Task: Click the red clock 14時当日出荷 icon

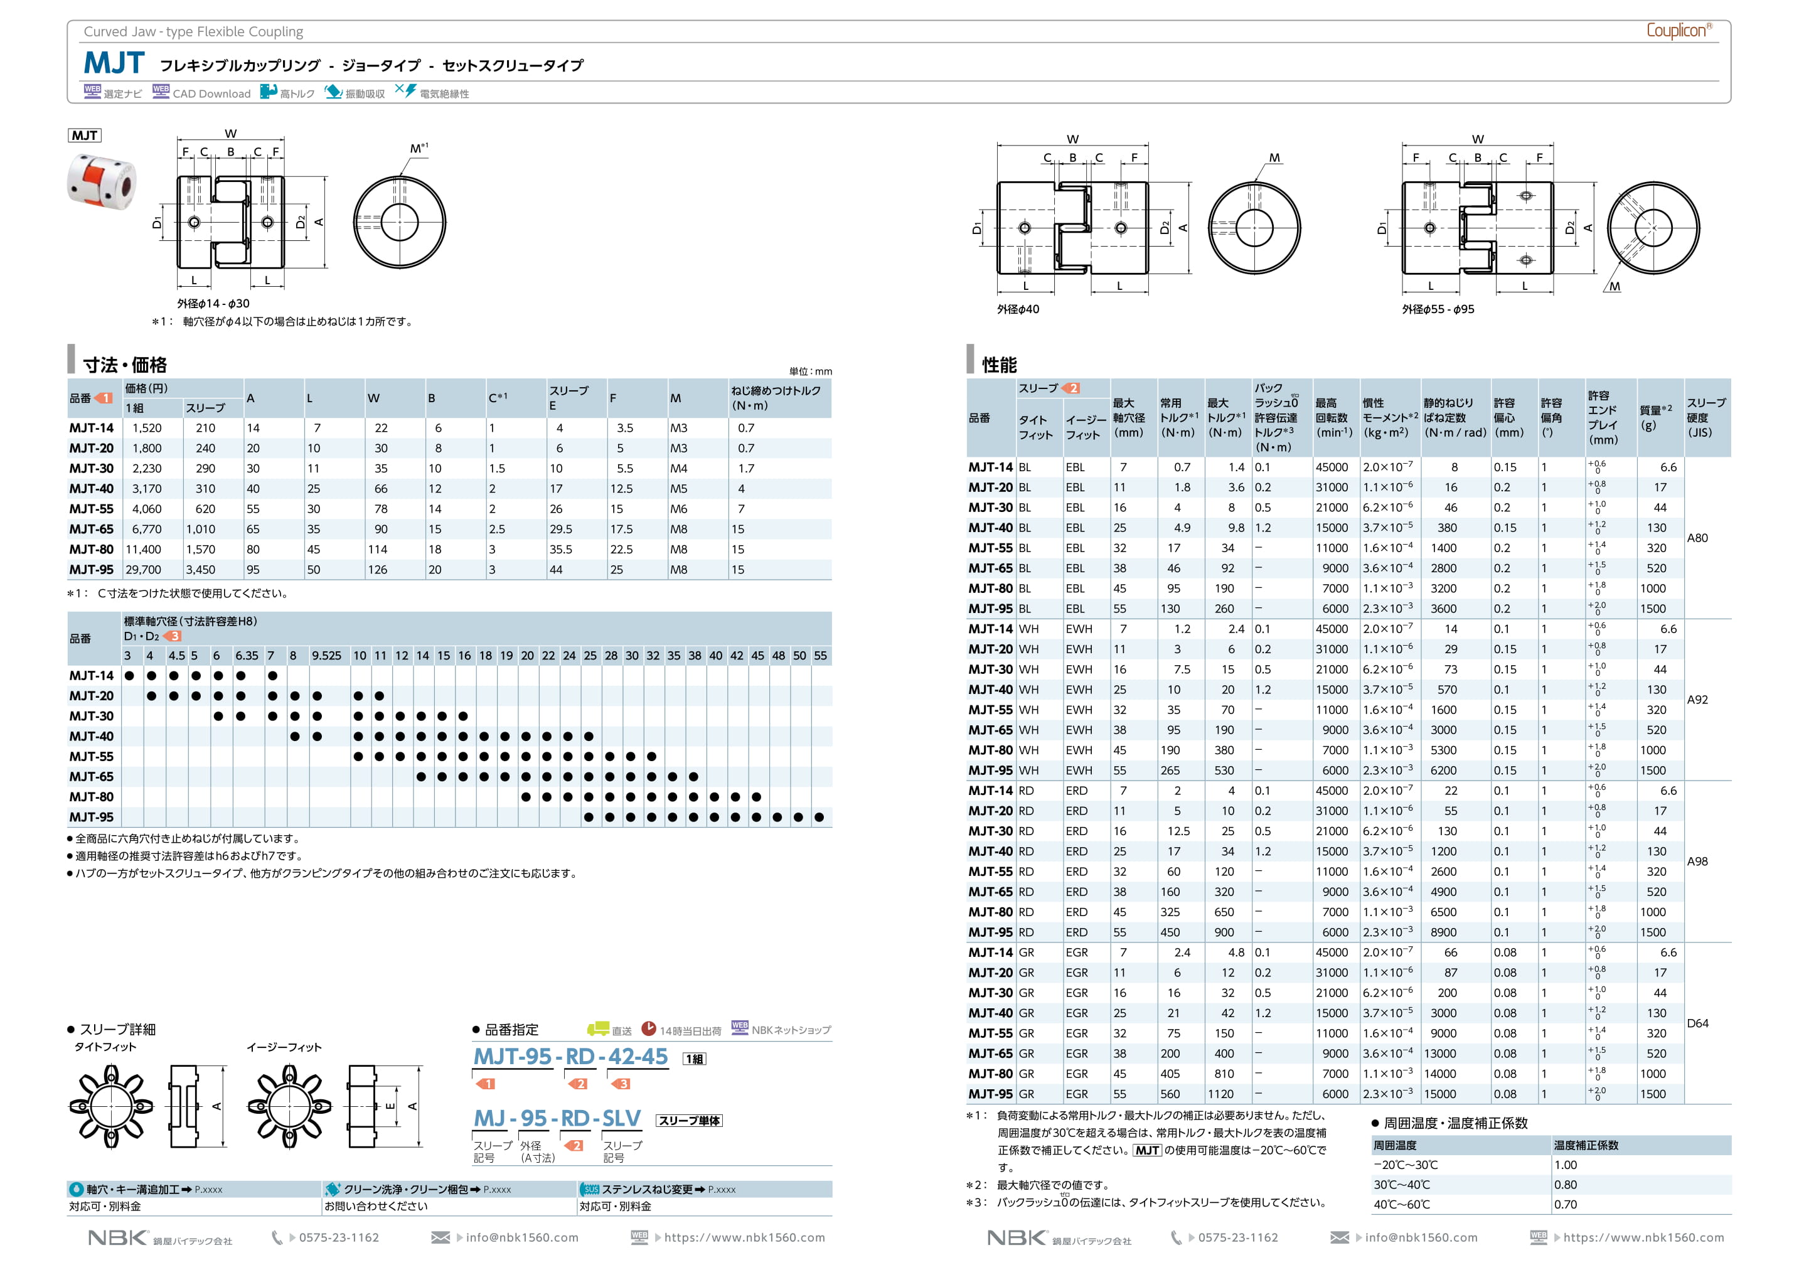Action: 649,1028
